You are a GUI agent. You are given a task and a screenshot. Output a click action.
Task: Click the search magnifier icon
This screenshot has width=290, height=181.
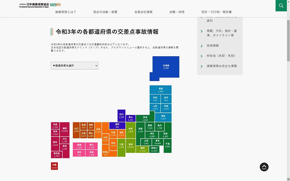[281, 6]
